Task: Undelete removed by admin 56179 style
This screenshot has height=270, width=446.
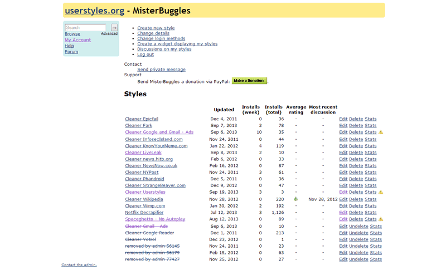Action: (x=358, y=252)
